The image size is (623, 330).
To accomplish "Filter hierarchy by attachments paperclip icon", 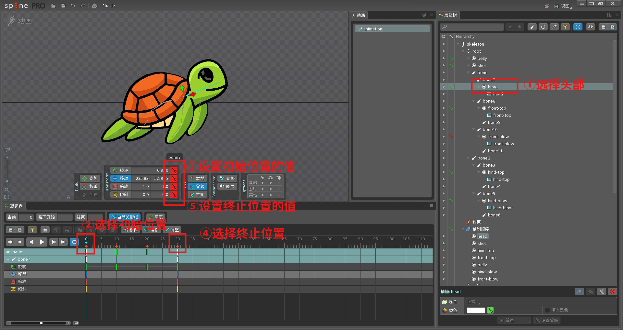I will (554, 27).
